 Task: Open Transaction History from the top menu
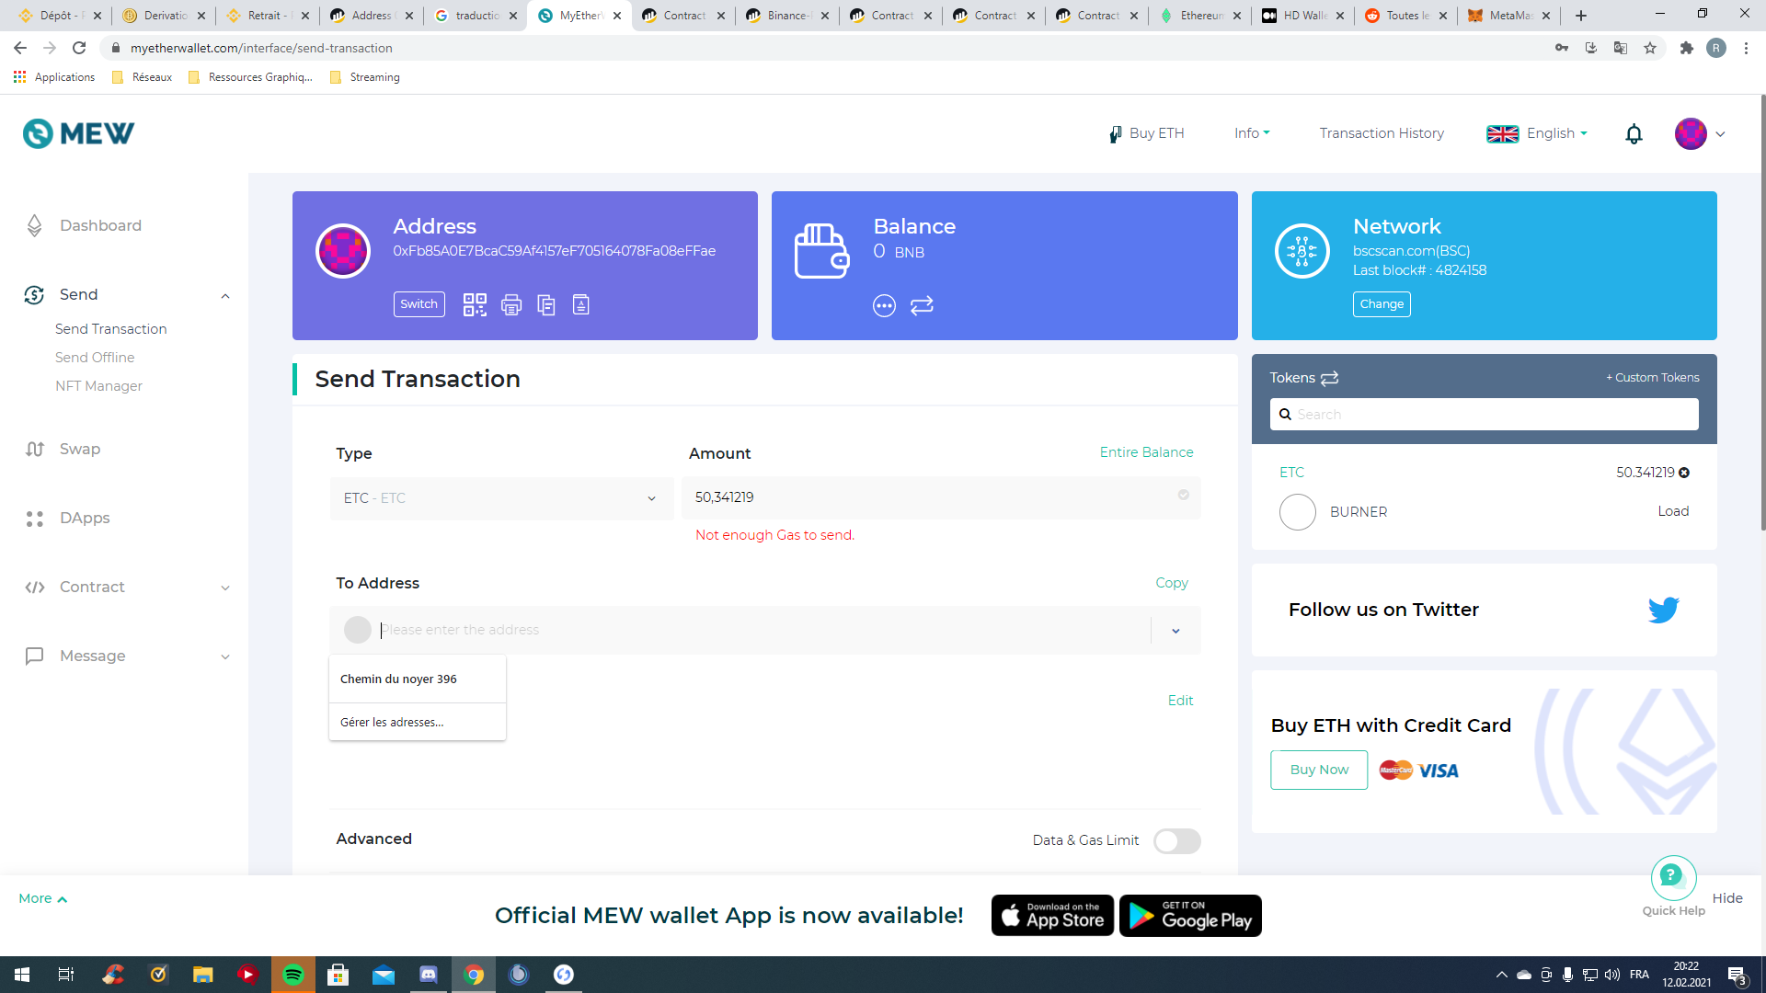point(1382,134)
